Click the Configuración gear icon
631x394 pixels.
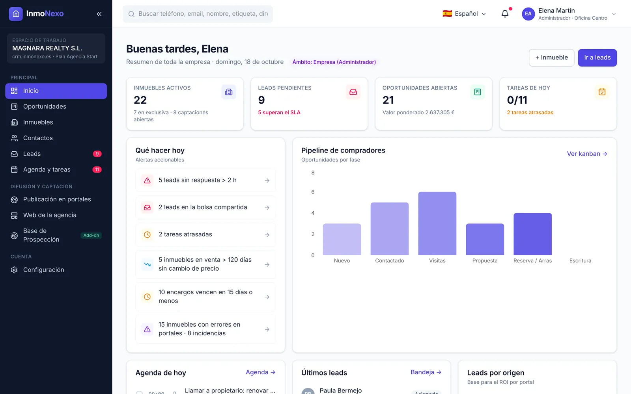[x=14, y=270]
